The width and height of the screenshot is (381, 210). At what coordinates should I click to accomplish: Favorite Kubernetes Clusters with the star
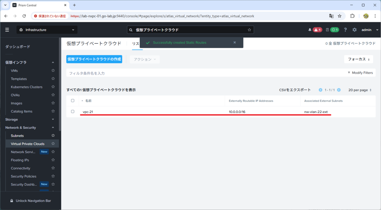pos(53,87)
